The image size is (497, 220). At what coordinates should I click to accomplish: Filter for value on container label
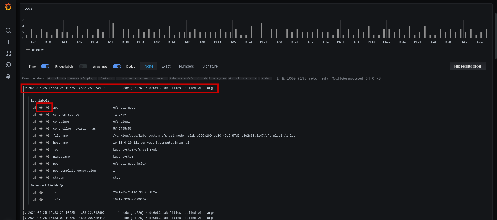(x=41, y=122)
